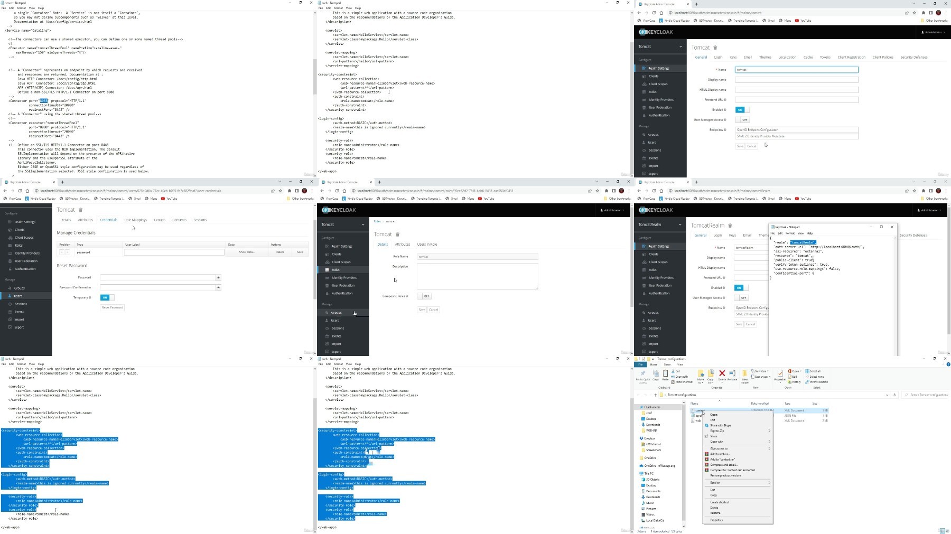Click profile avatar in the user-credentials browser
The height and width of the screenshot is (534, 951).
304,191
